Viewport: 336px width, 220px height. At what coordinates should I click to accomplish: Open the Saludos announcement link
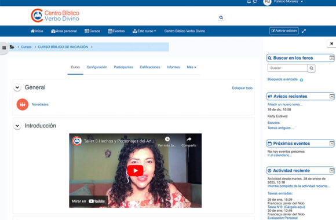pyautogui.click(x=273, y=123)
